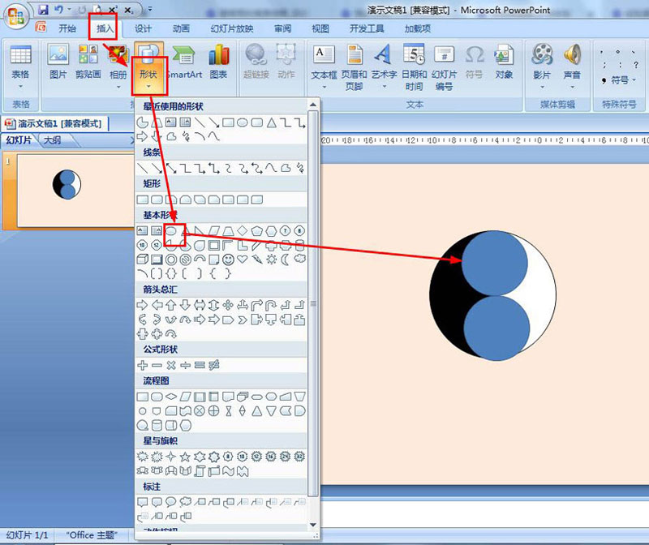Switch to the 视图 ribbon tab

[320, 28]
